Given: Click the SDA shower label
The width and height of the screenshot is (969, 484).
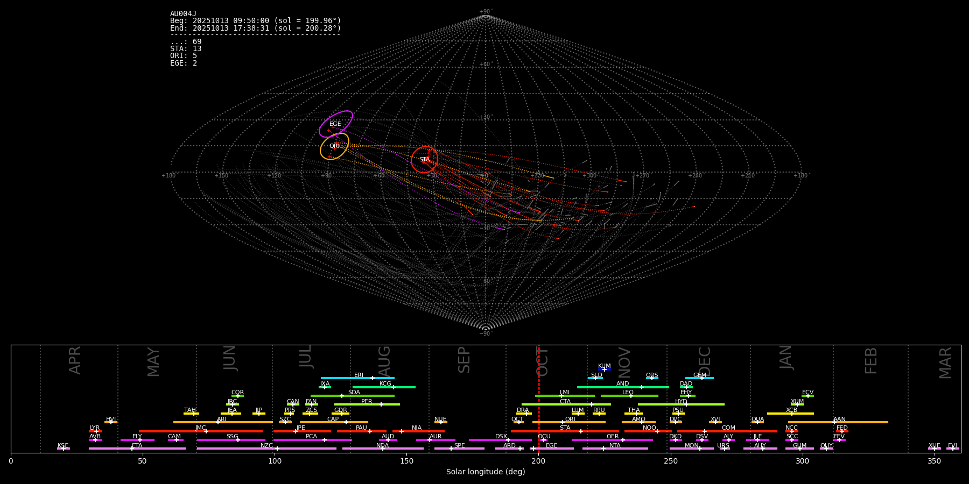Looking at the screenshot, I should coord(354,393).
